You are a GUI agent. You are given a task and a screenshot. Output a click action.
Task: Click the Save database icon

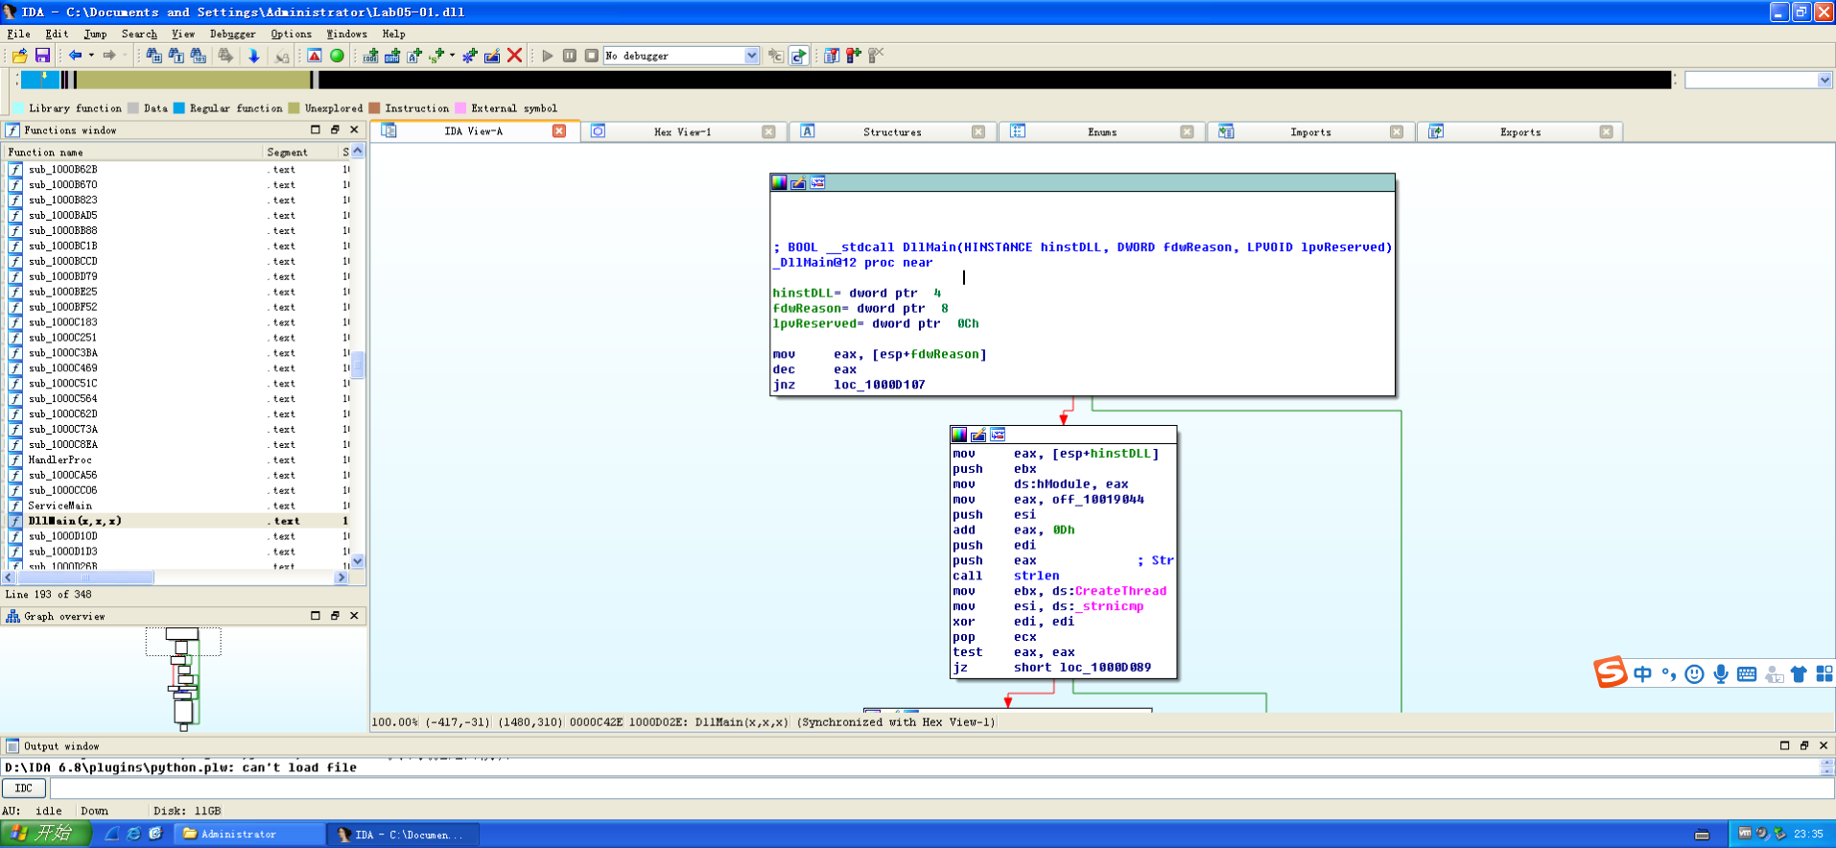click(x=42, y=56)
